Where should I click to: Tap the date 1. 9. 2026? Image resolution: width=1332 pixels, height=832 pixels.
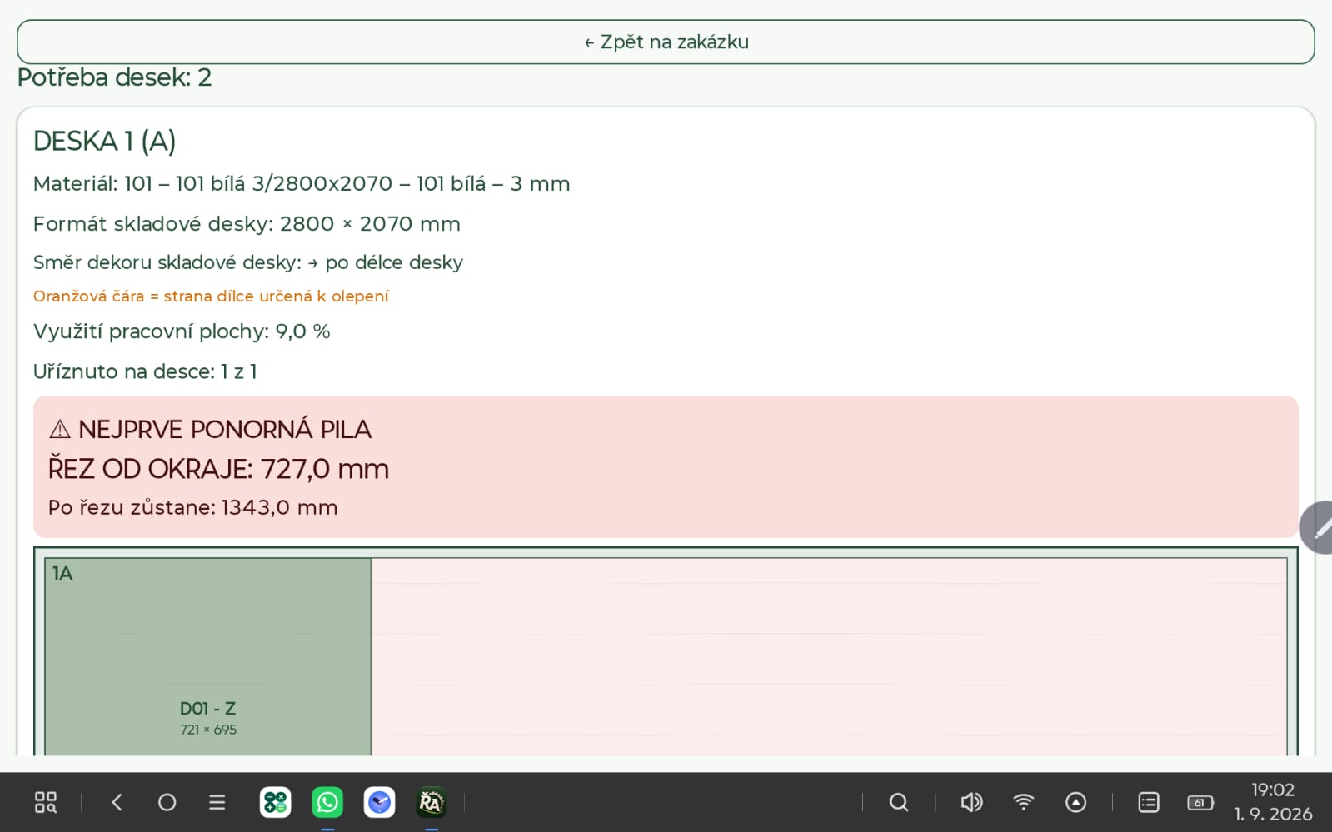coord(1273,814)
